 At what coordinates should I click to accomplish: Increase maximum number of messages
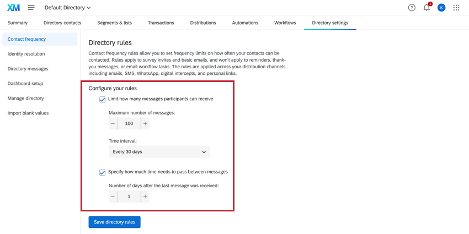point(145,124)
